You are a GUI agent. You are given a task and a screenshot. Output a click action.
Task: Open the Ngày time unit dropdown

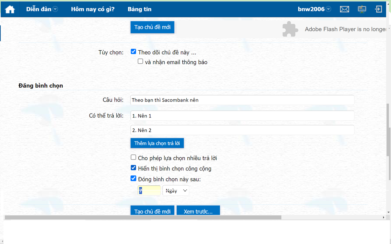176,191
